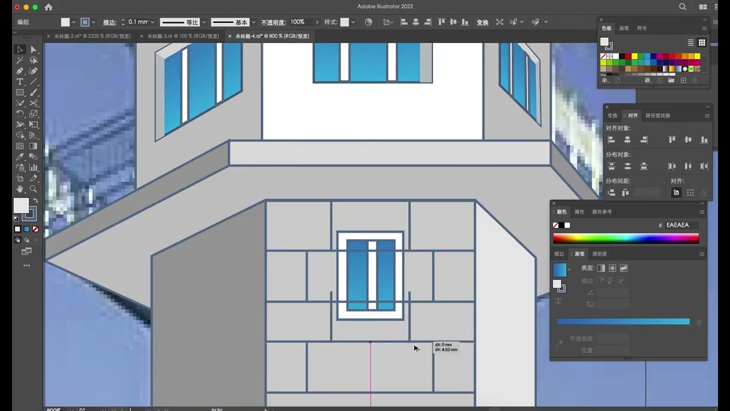The height and width of the screenshot is (411, 730).
Task: Choose Radial gradient type
Action: 613,268
